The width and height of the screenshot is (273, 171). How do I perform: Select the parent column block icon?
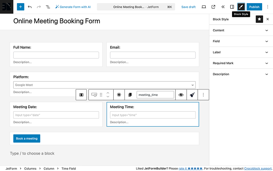point(81,95)
